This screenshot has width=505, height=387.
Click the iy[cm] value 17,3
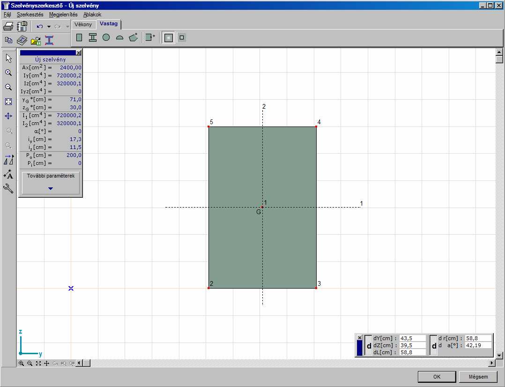[x=75, y=139]
